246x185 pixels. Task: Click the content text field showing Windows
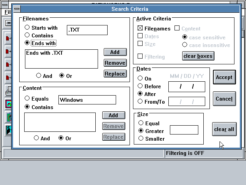click(x=87, y=100)
